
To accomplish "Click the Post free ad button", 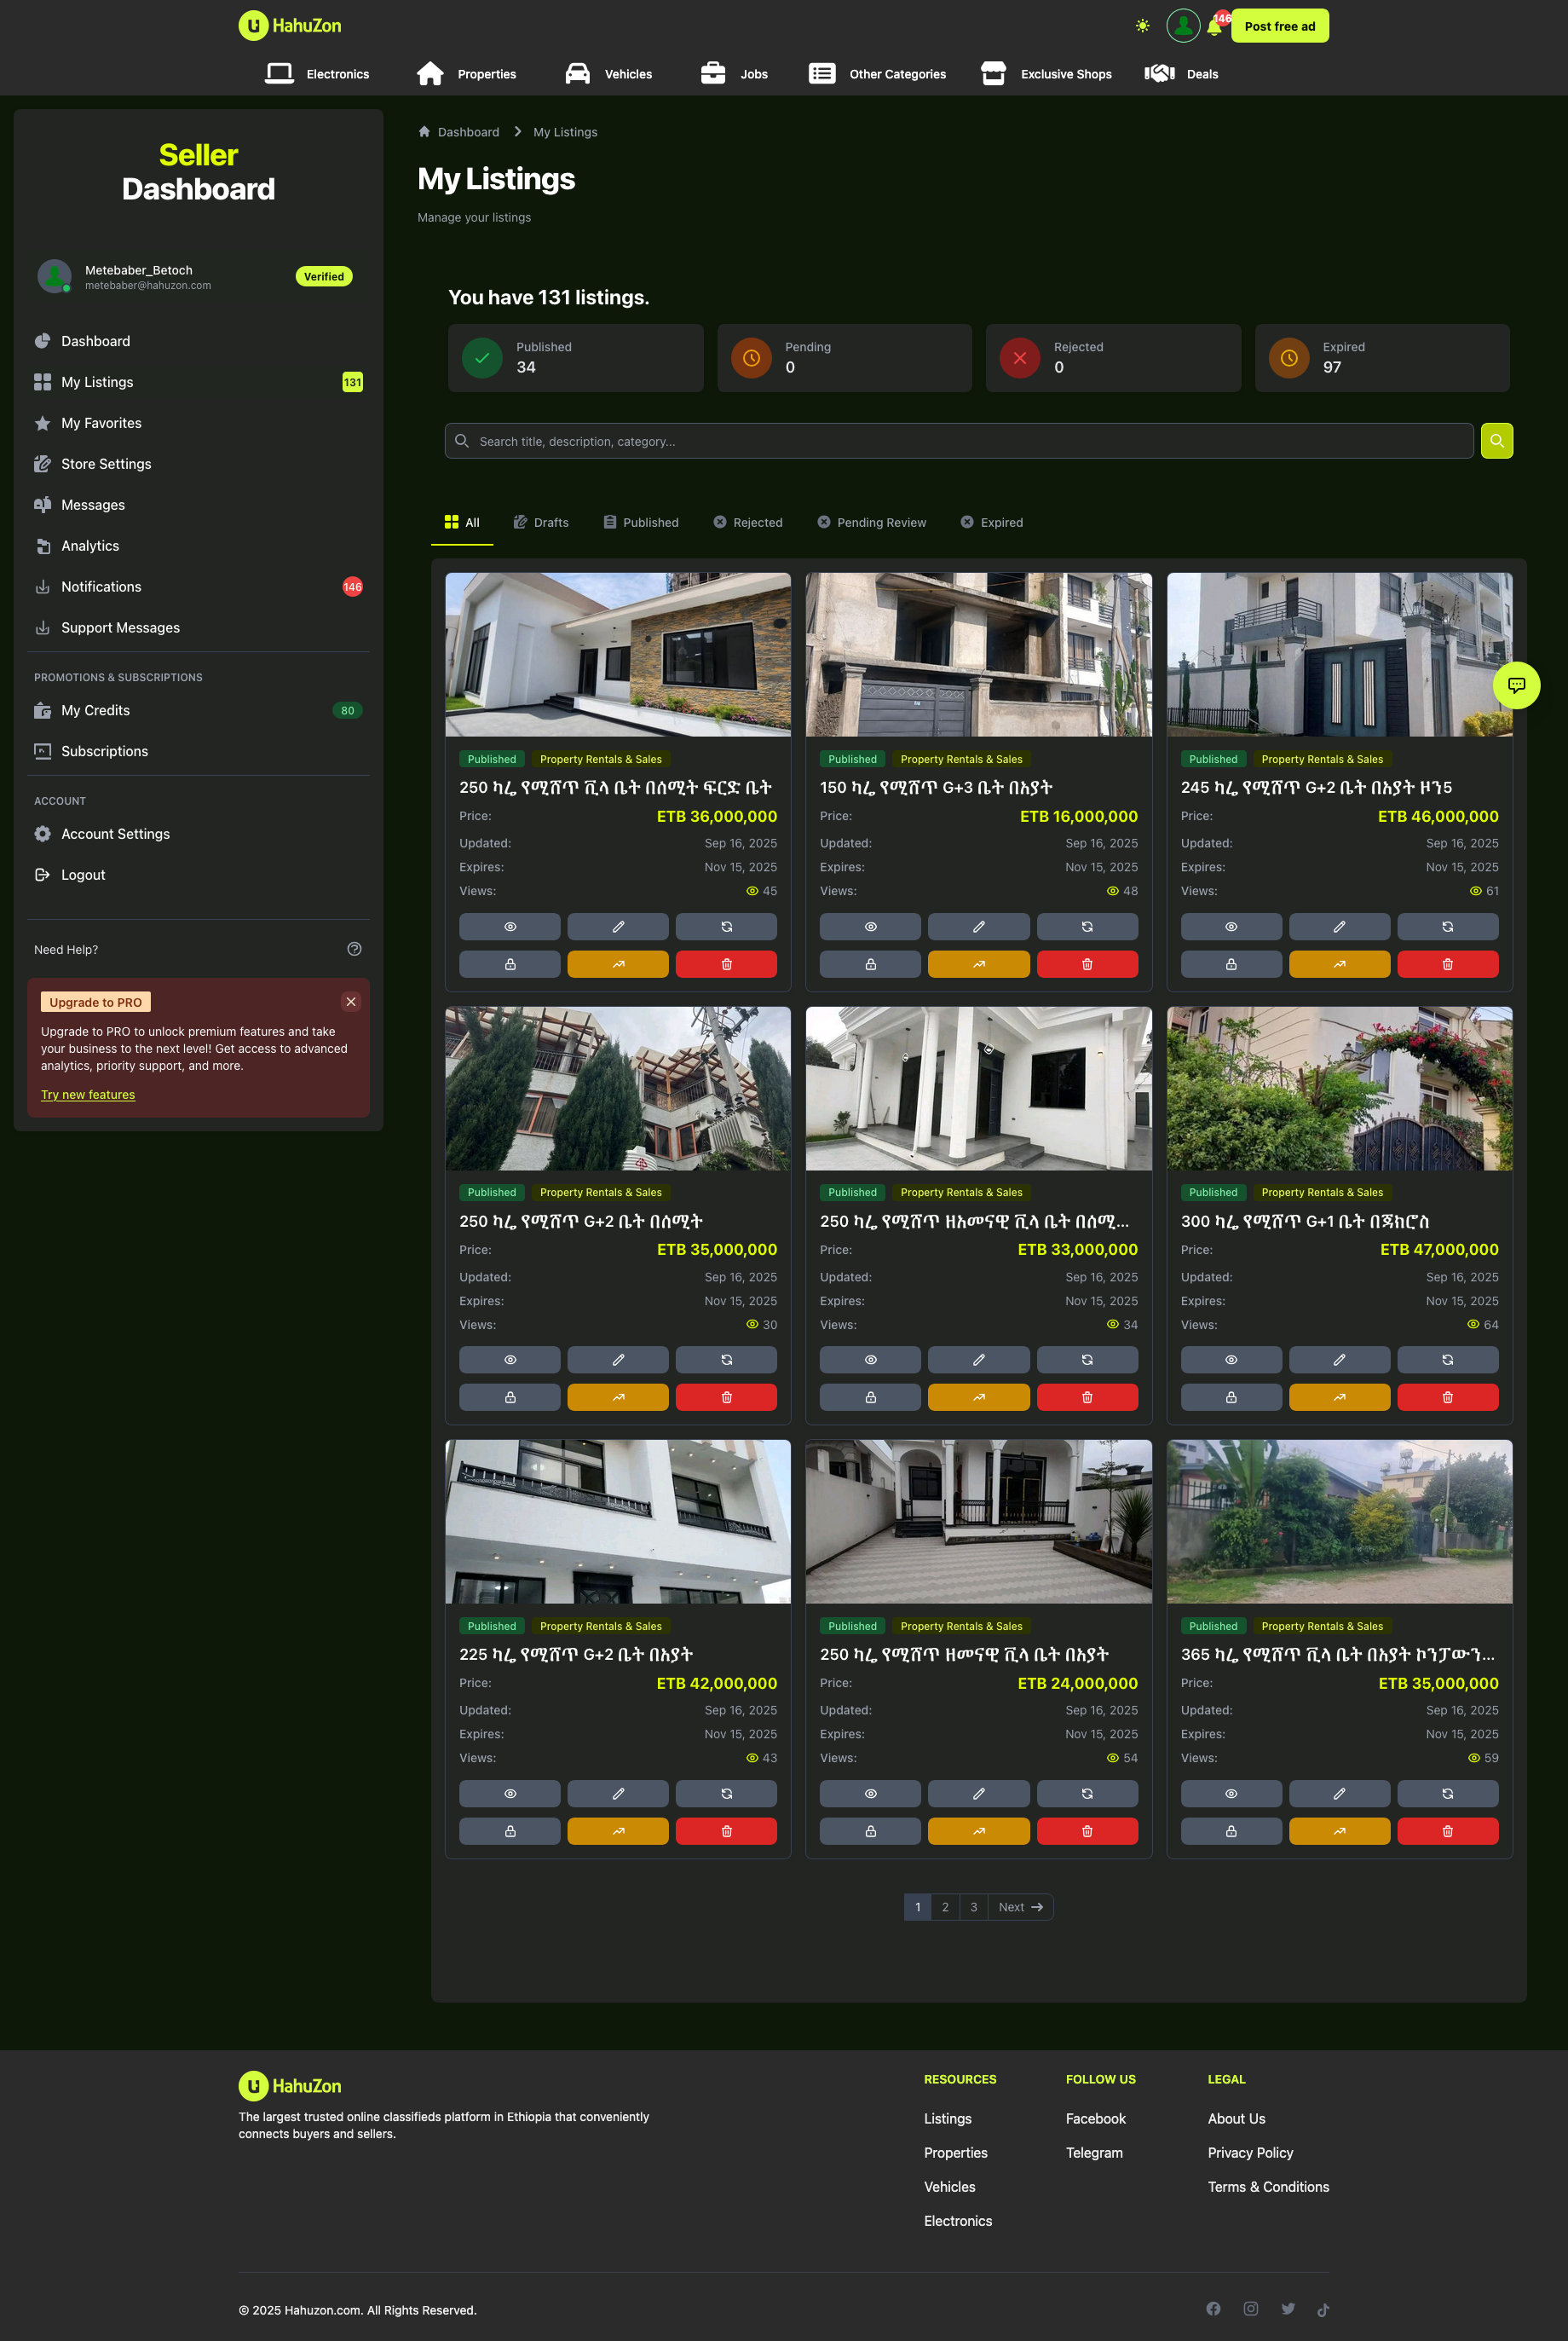I will click(1279, 26).
